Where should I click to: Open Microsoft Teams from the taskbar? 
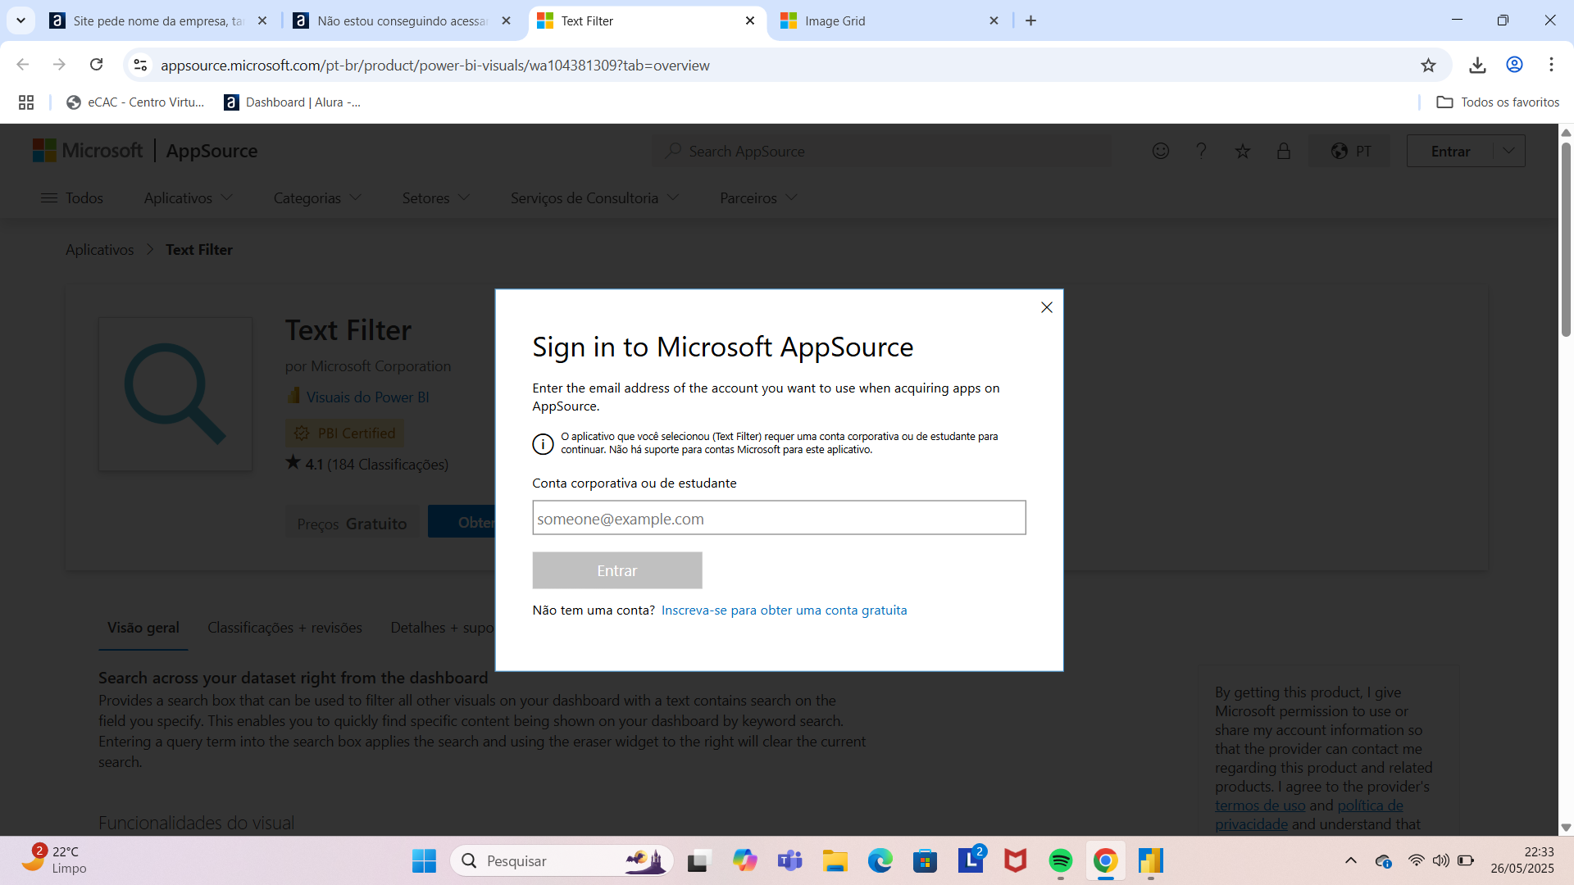coord(790,860)
